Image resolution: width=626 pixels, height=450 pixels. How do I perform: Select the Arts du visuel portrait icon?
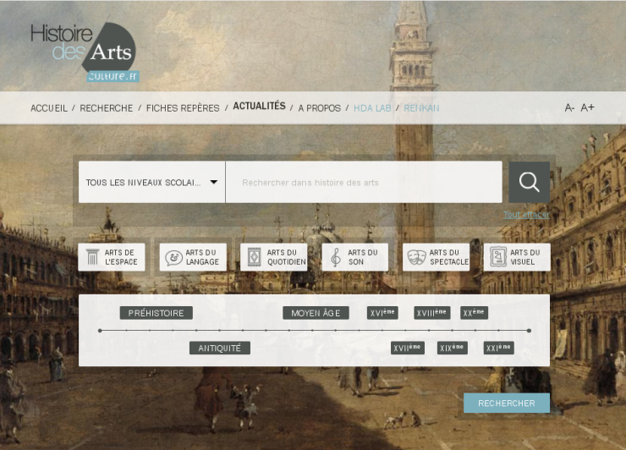click(498, 257)
